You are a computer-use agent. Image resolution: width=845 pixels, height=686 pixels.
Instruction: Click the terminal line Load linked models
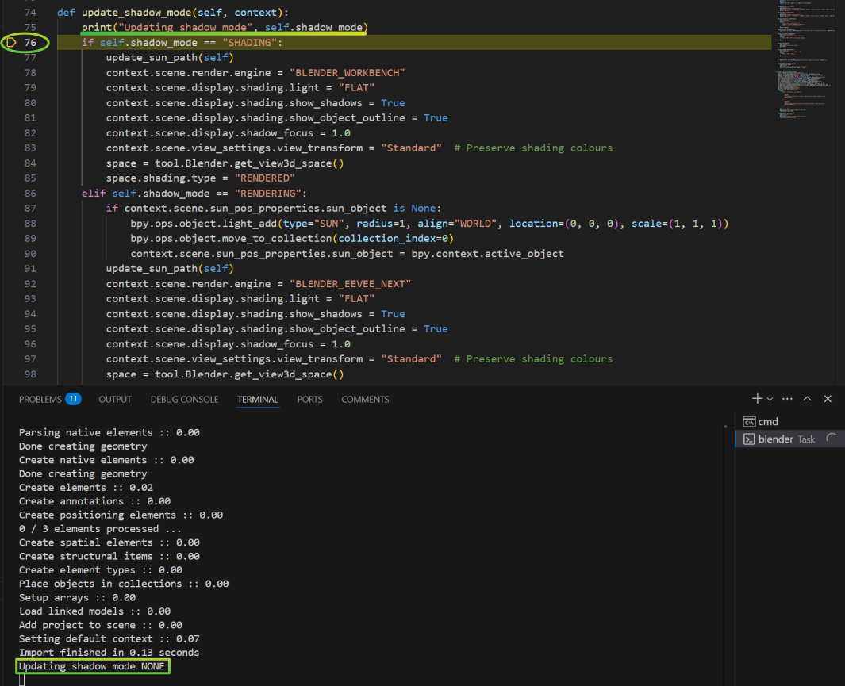tap(94, 611)
